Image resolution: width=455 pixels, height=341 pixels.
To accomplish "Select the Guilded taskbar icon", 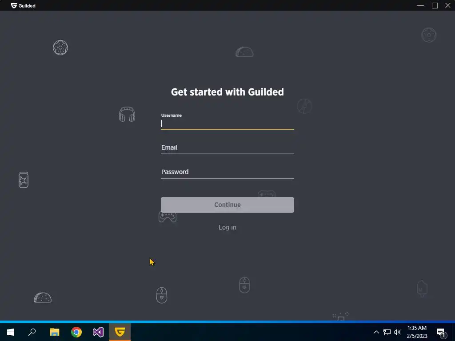I will [120, 332].
